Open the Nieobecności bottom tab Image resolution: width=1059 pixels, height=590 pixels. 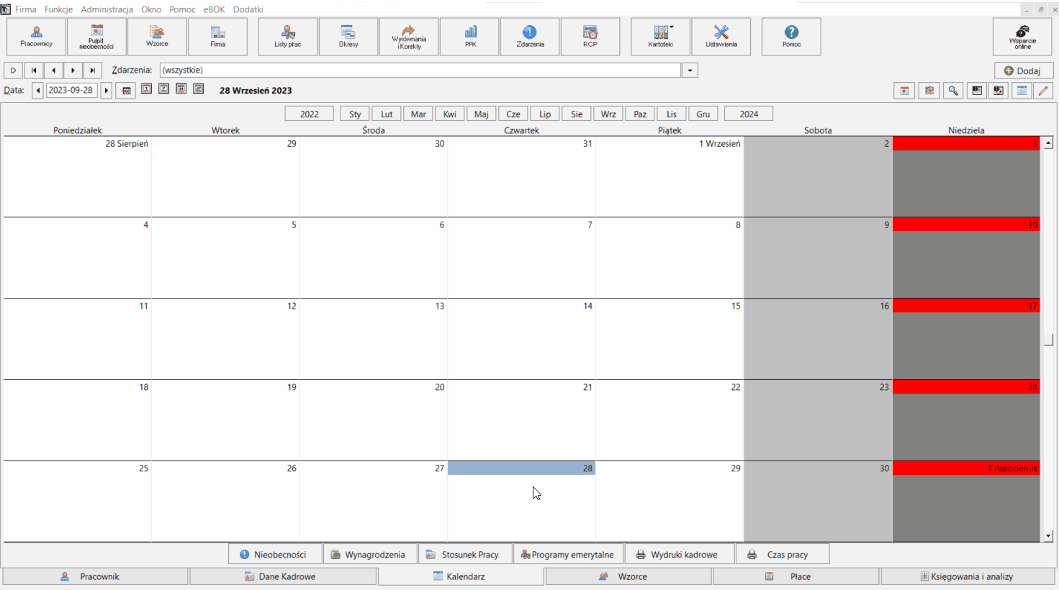[x=274, y=555]
